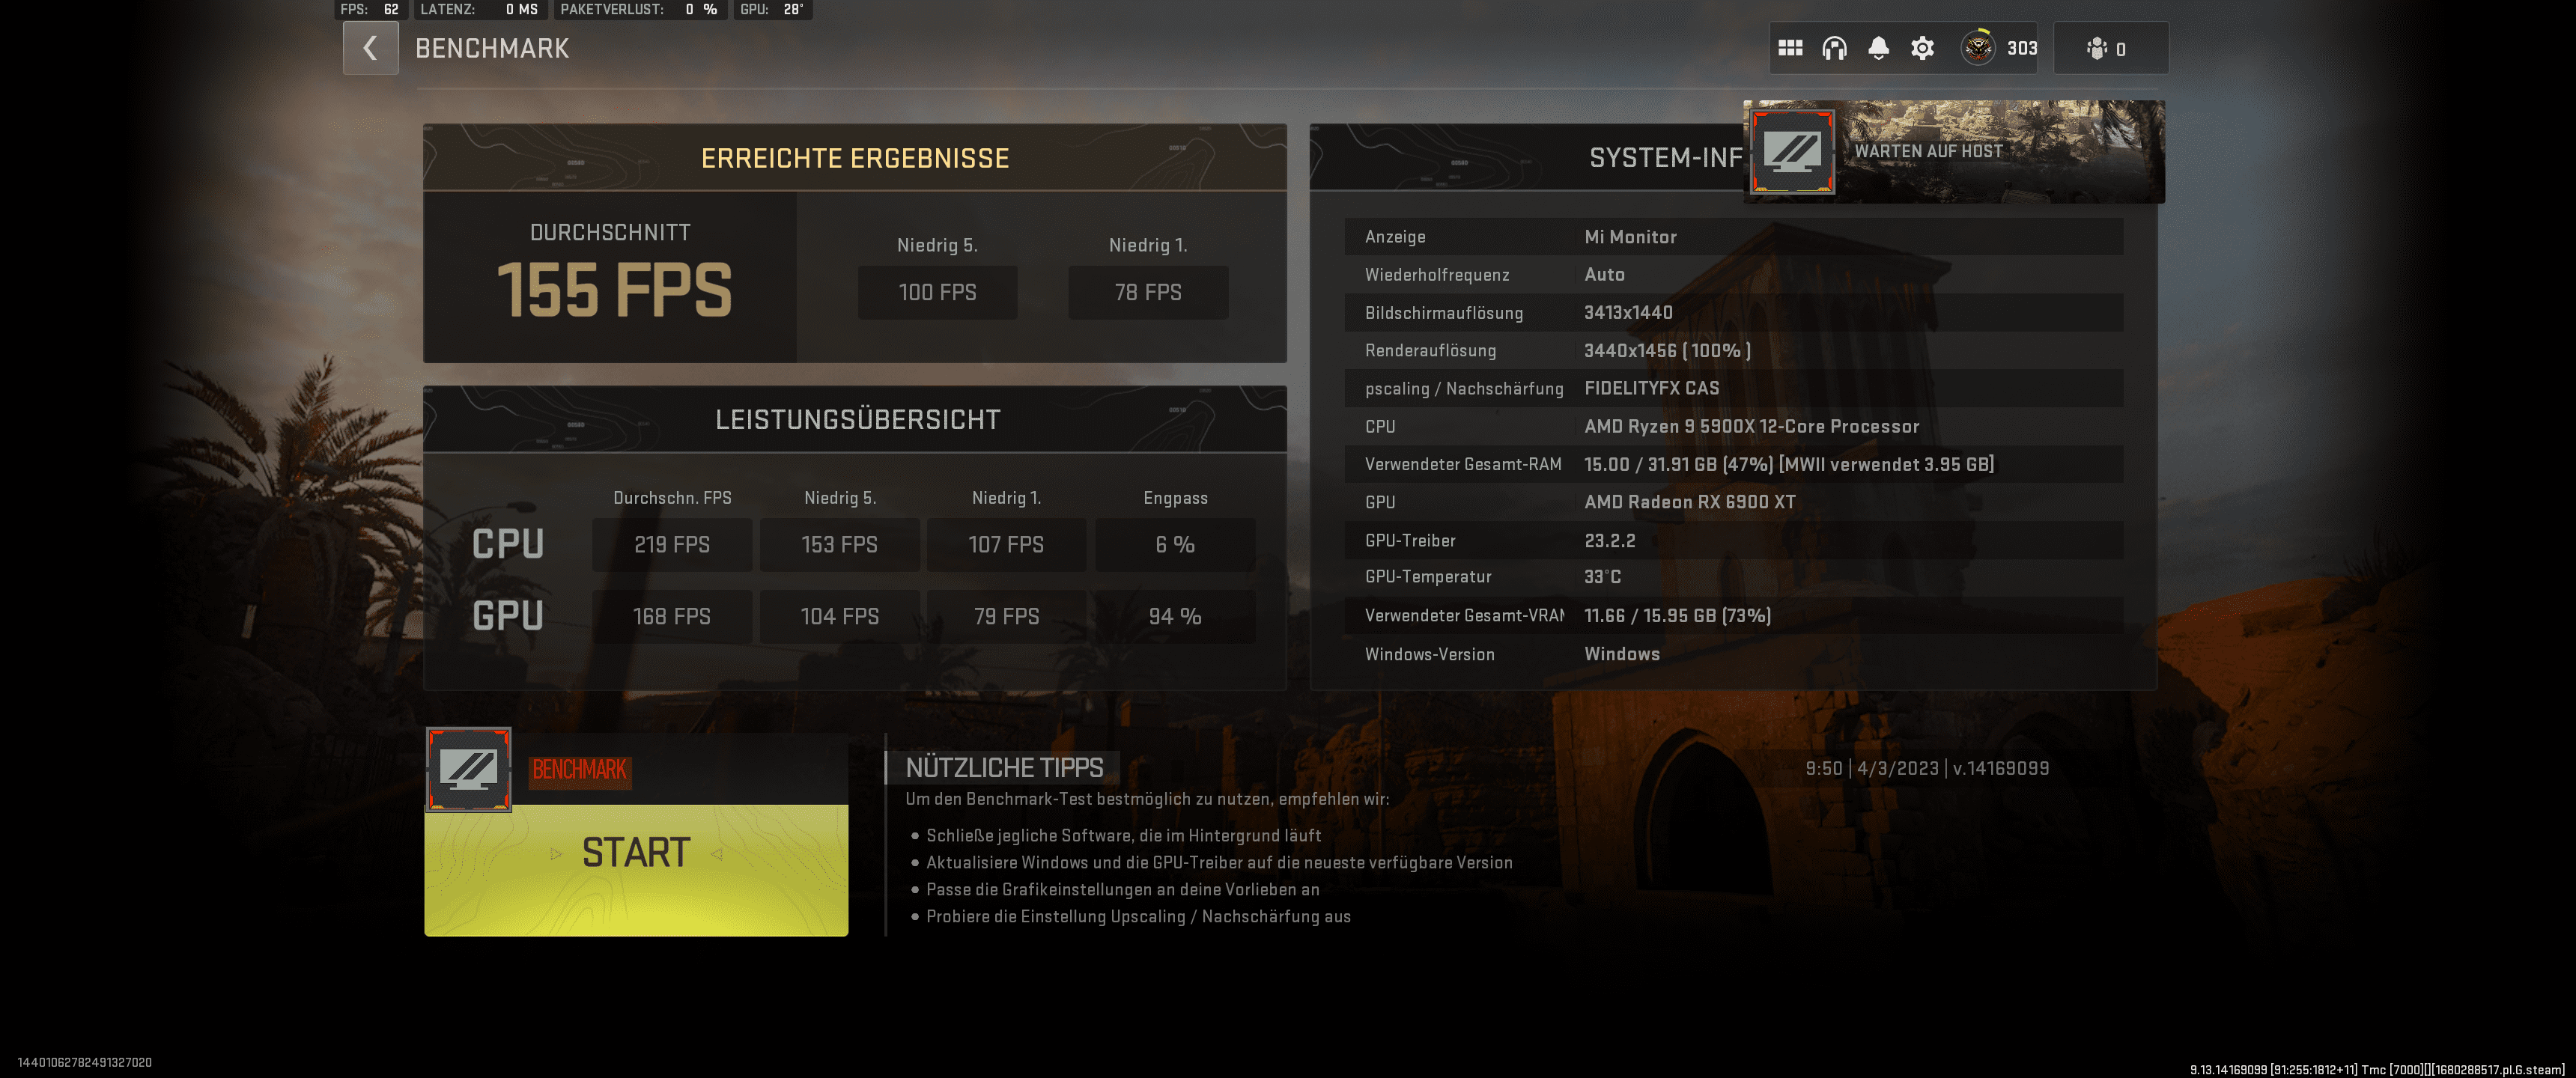Open the grid menu icon
The height and width of the screenshot is (1078, 2576).
1790,48
